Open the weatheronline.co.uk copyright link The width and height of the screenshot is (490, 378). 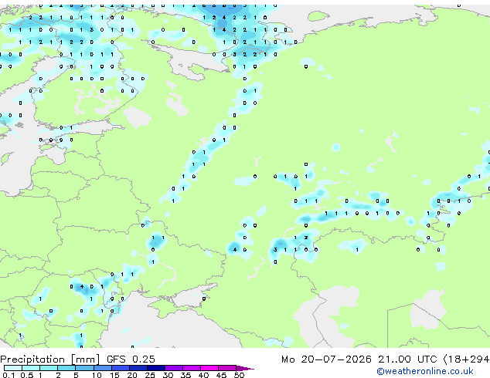[x=424, y=371]
